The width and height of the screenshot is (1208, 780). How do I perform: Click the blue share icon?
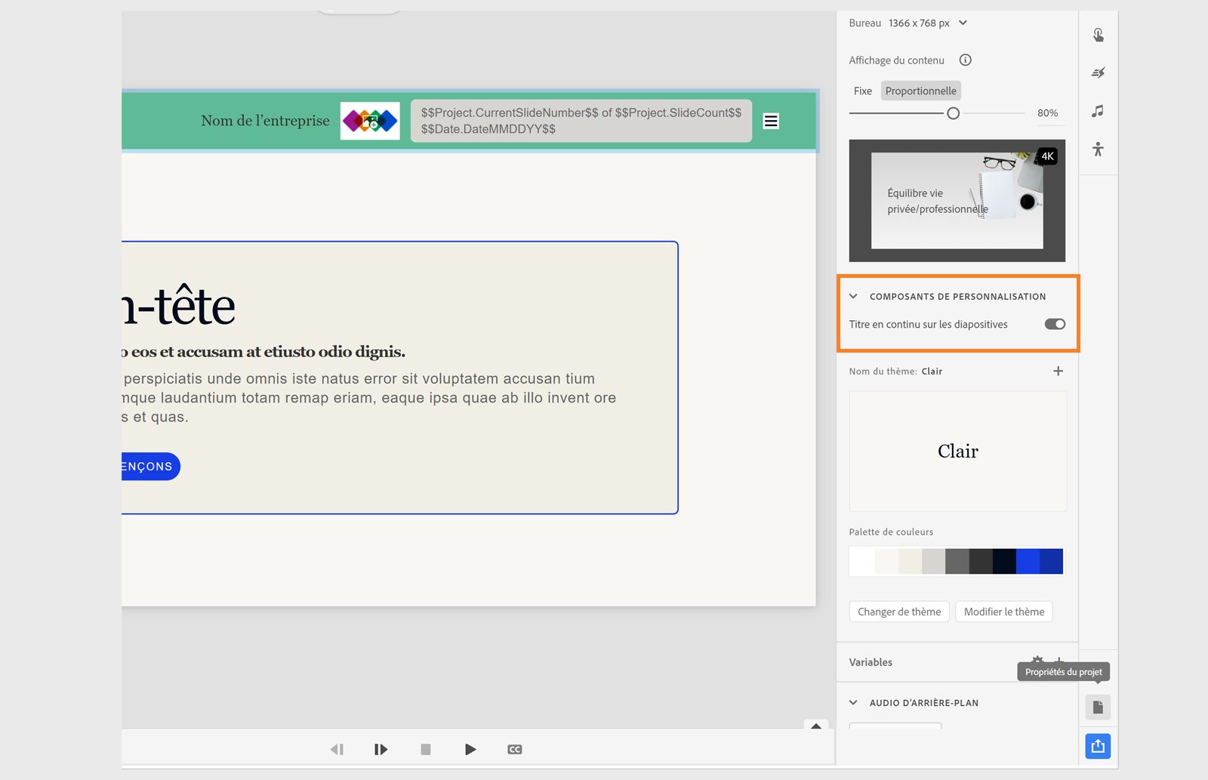1097,746
